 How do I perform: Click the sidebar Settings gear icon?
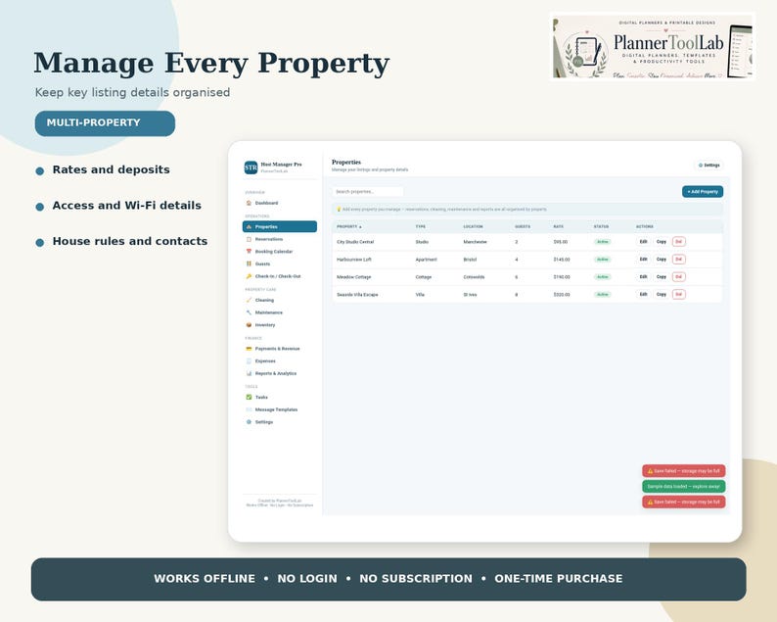[x=249, y=422]
